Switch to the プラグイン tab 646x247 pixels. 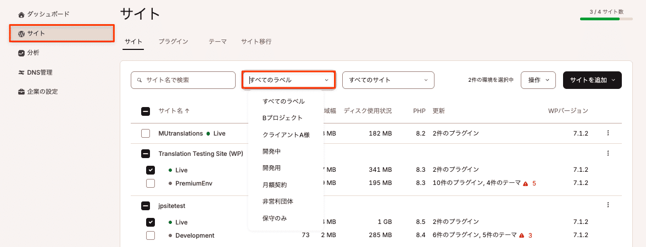(174, 42)
